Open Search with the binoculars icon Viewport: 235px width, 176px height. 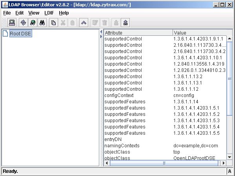(x=42, y=23)
